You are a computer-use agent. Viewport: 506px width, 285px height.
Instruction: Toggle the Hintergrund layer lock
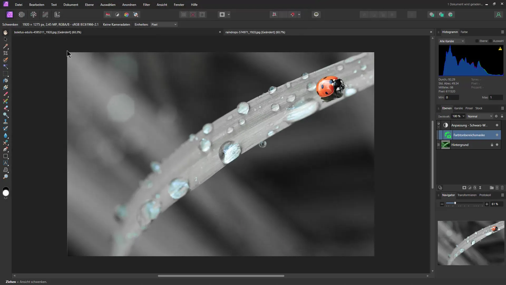pos(492,145)
